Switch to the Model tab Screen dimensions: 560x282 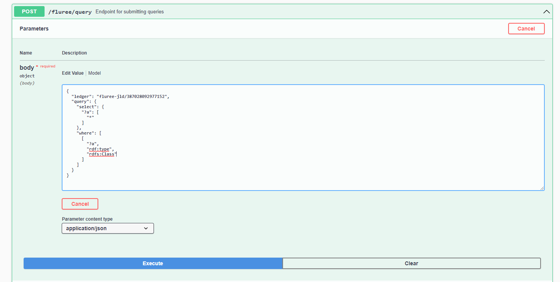click(94, 73)
